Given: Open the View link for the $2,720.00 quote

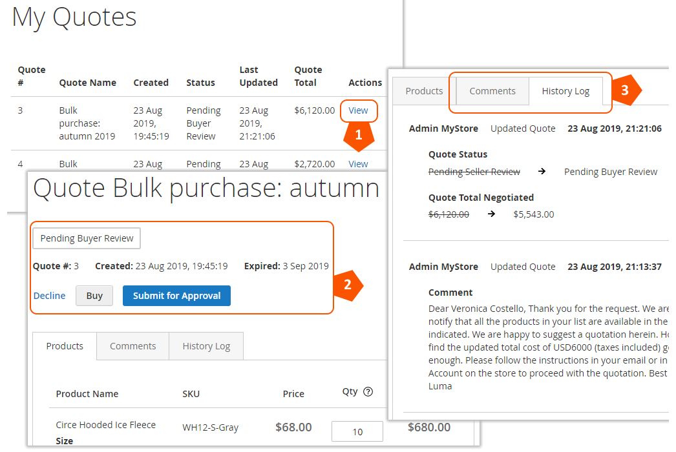Looking at the screenshot, I should tap(358, 164).
